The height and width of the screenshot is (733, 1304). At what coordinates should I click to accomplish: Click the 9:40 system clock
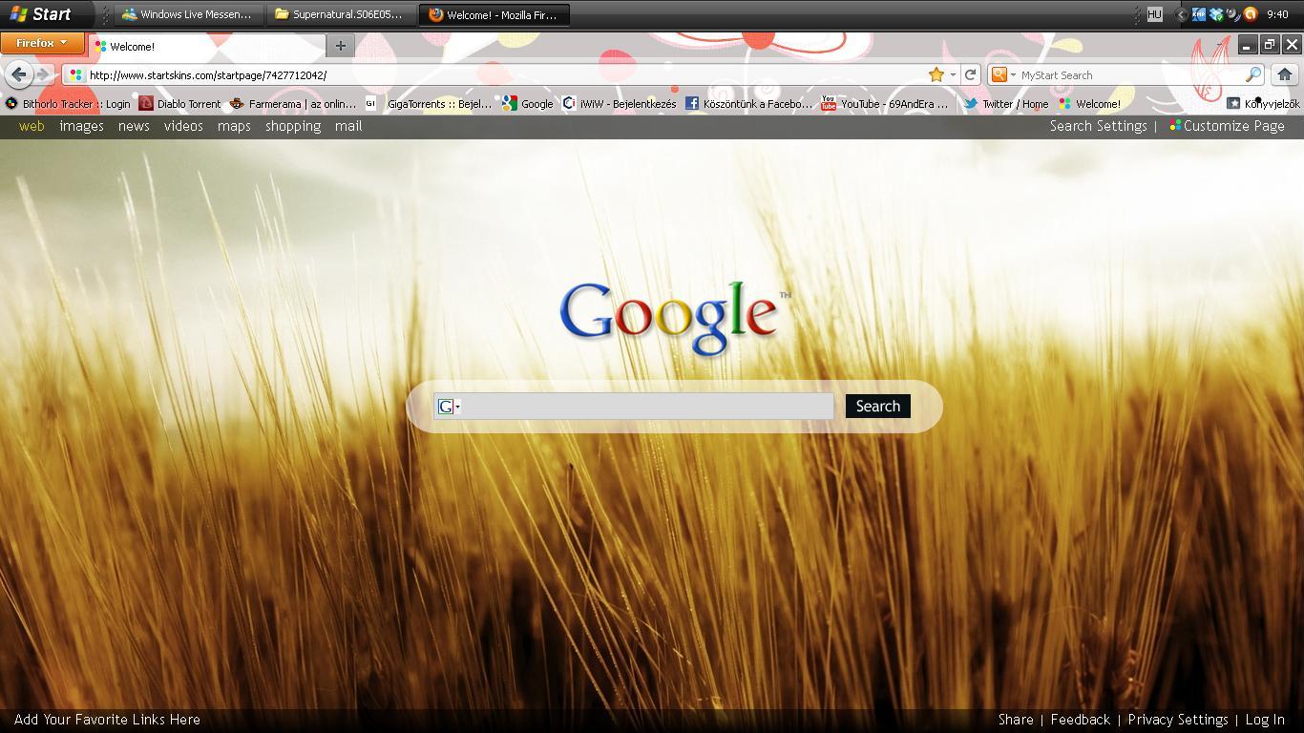coord(1278,14)
